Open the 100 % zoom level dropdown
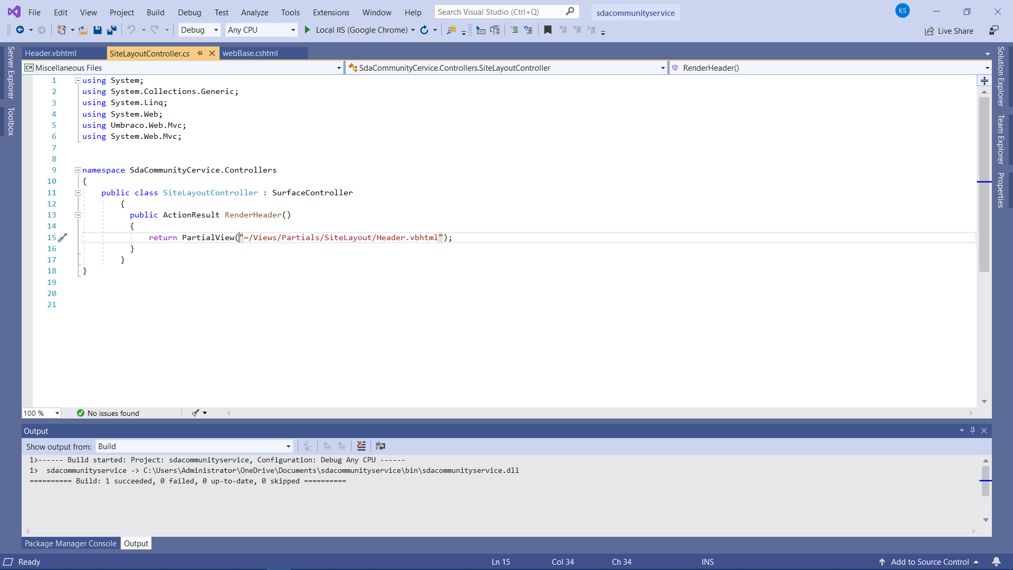Screen dimensions: 1013x570 tap(42, 413)
